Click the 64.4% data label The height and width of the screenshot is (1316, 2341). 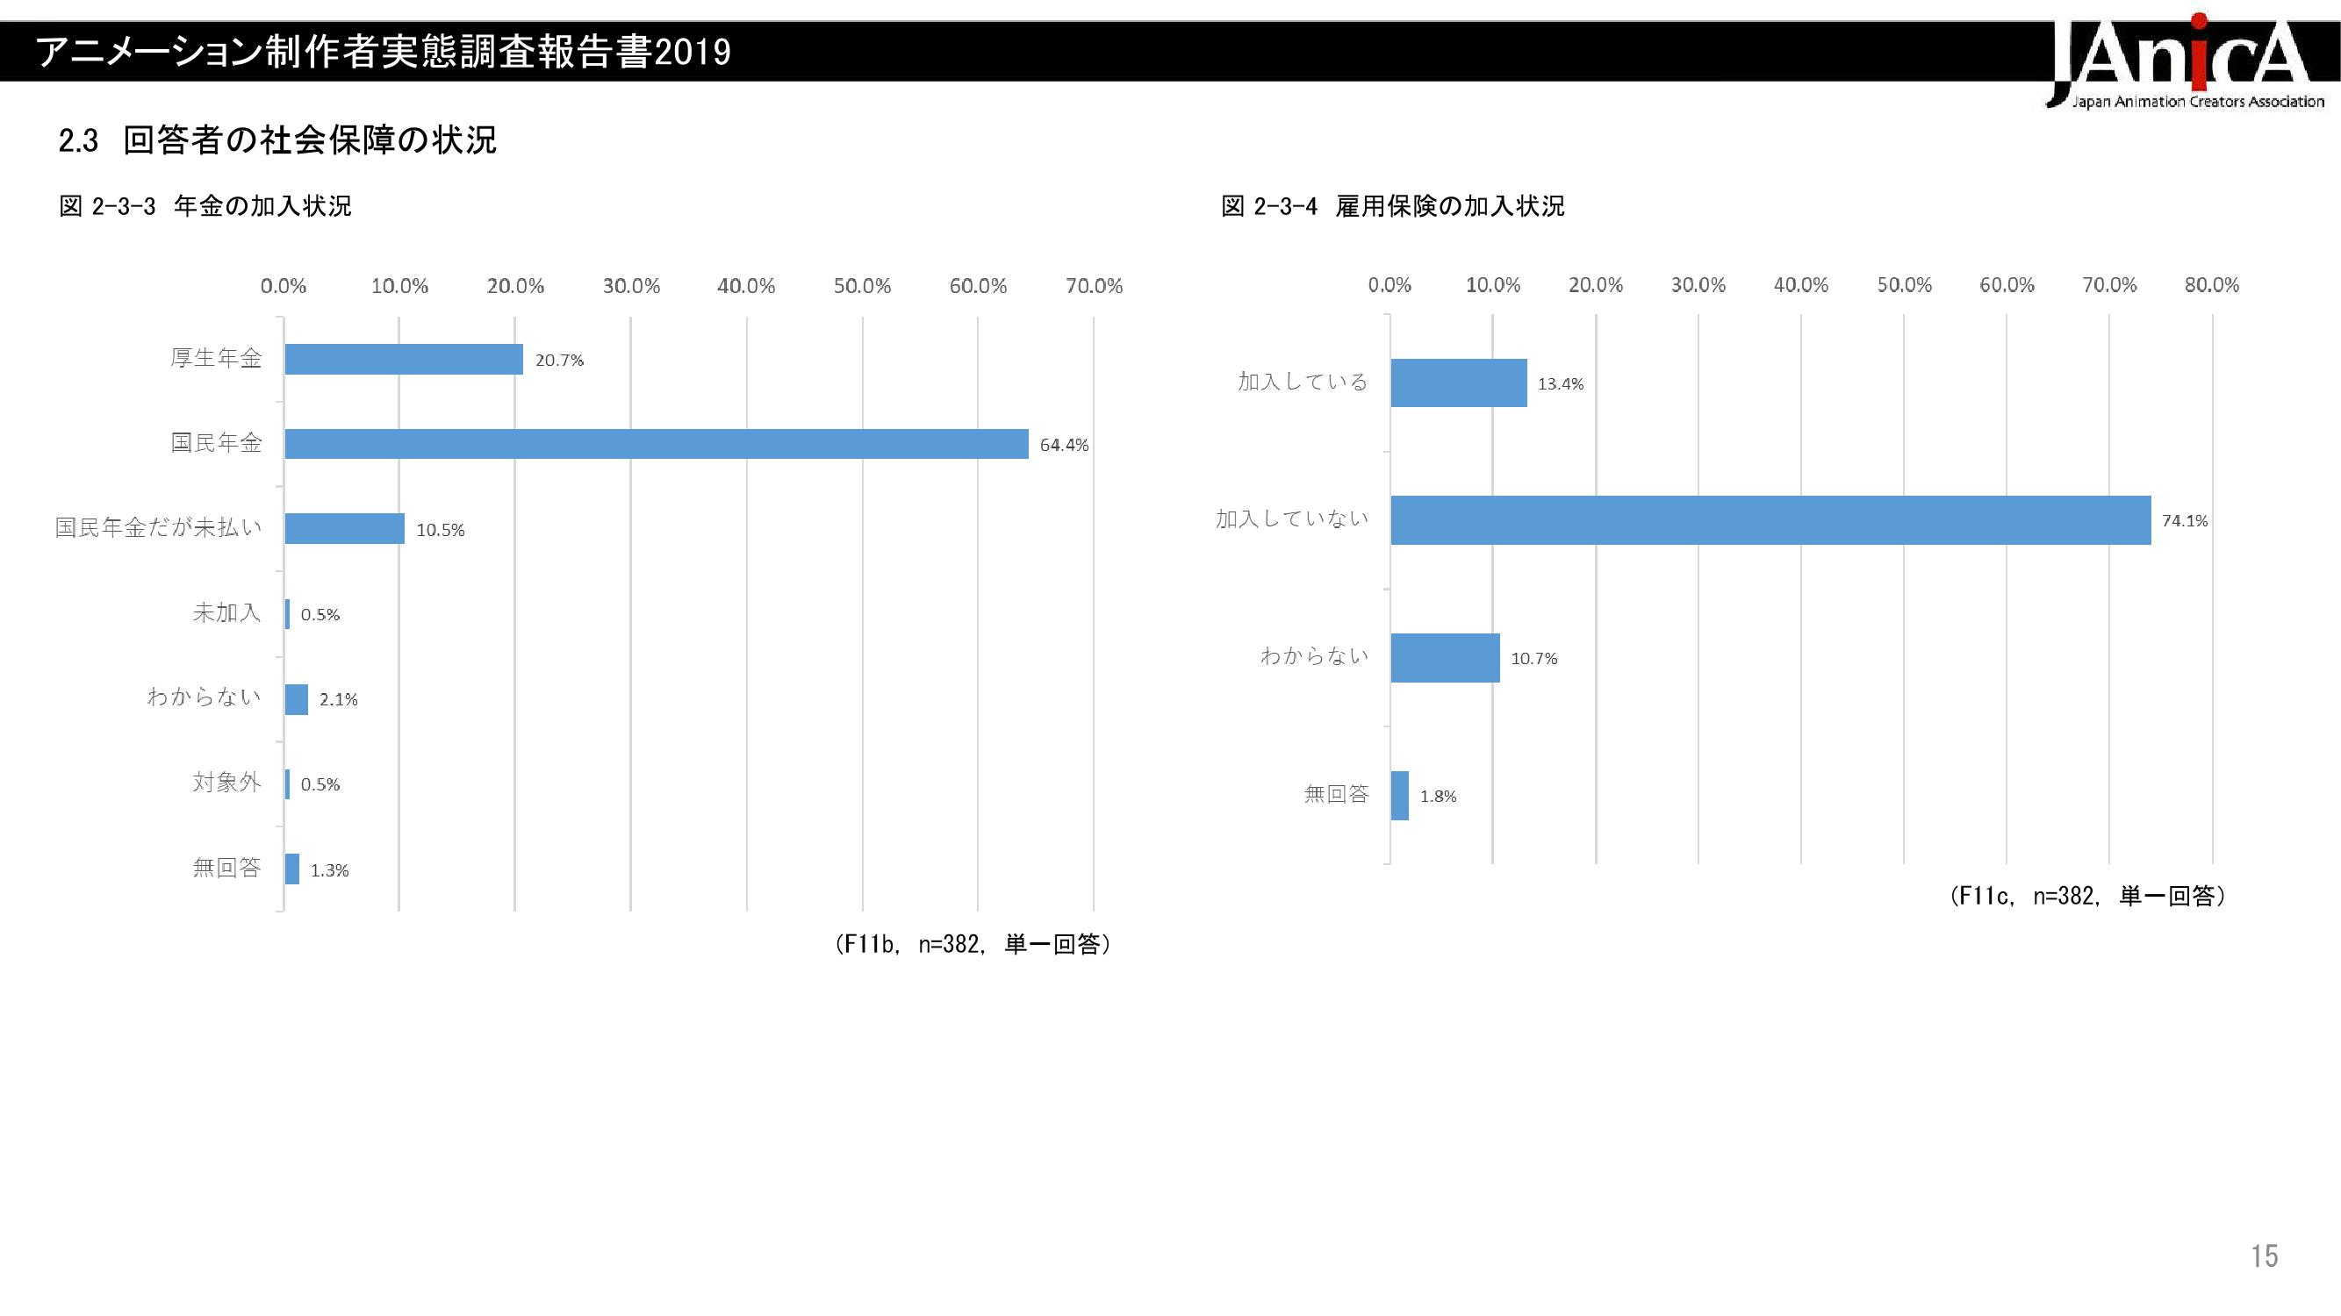1064,445
